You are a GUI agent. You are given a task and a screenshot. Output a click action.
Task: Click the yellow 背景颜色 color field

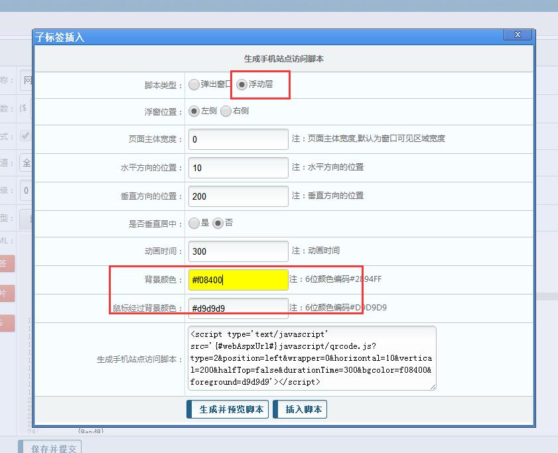pyautogui.click(x=238, y=280)
